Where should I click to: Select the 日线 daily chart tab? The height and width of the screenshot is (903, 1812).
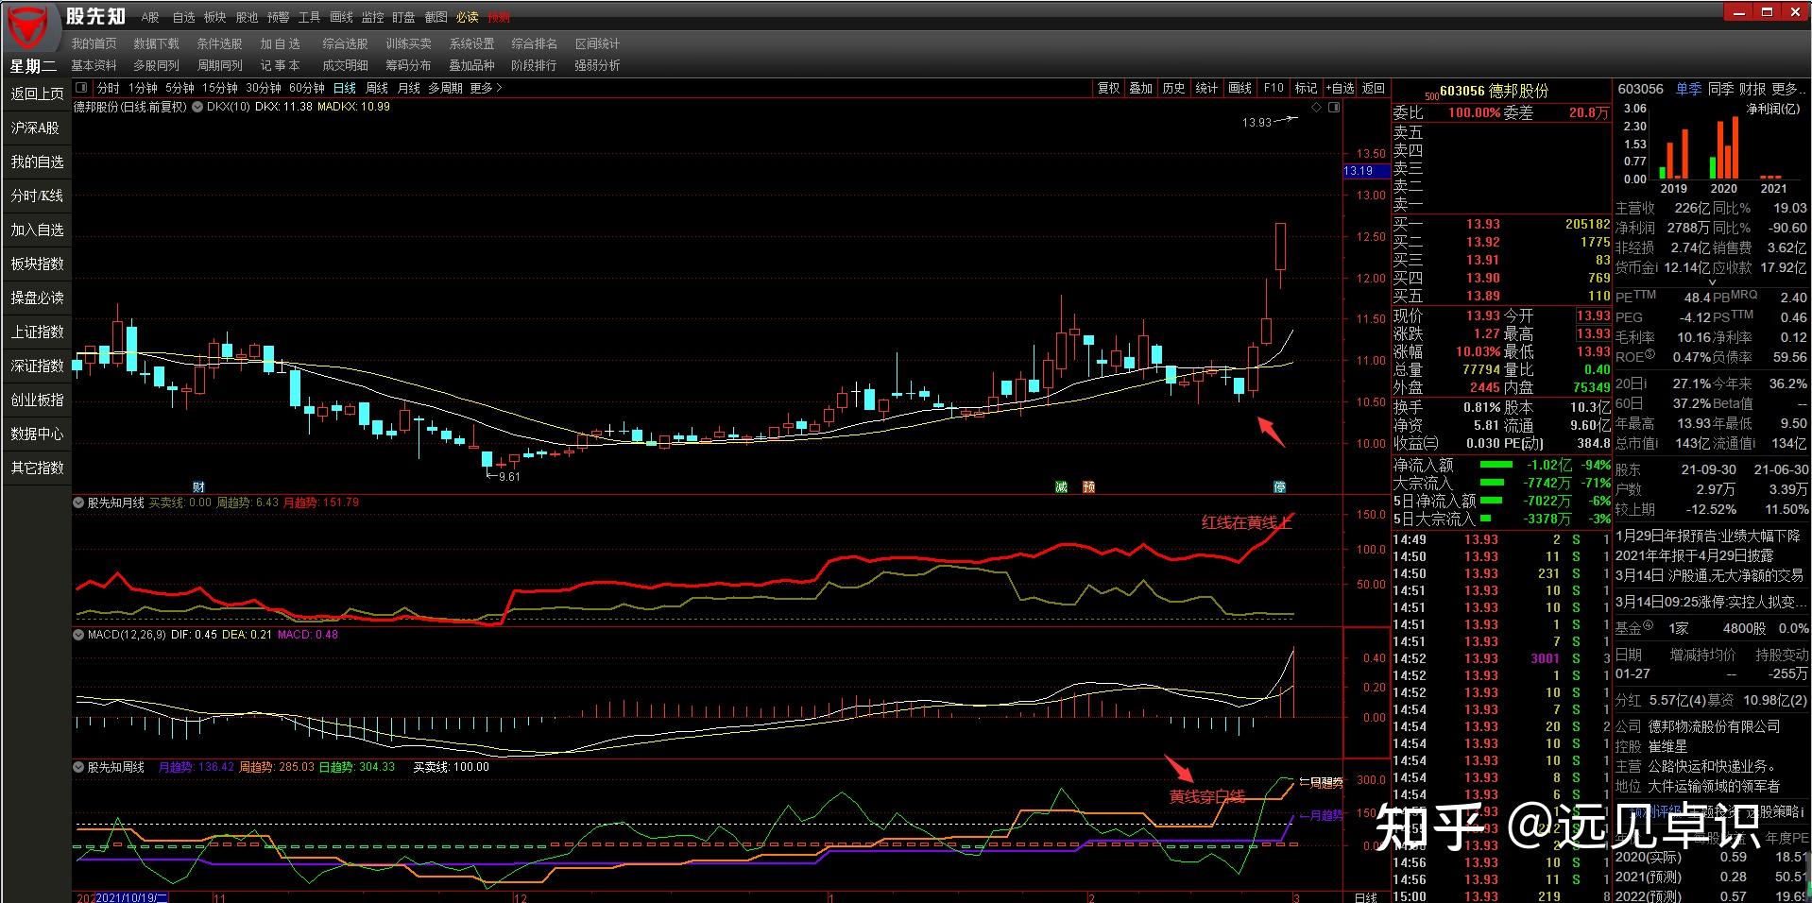tap(345, 88)
